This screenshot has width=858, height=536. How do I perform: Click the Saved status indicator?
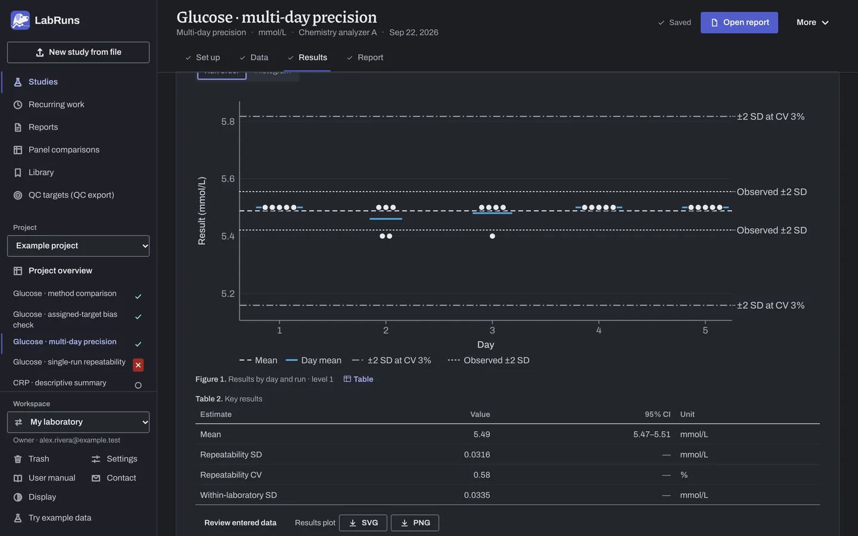[x=674, y=23]
